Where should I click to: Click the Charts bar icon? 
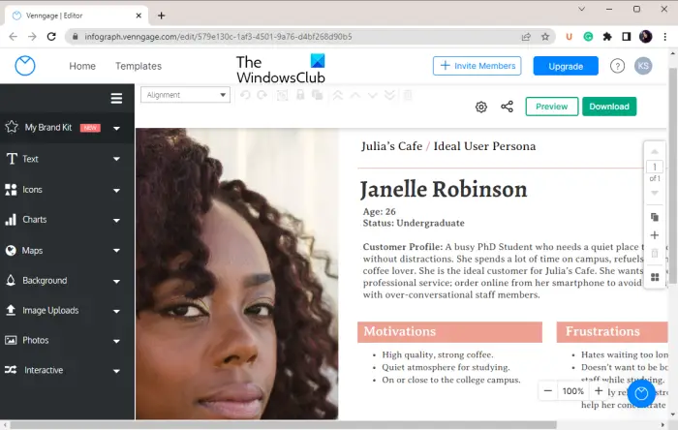(x=11, y=220)
